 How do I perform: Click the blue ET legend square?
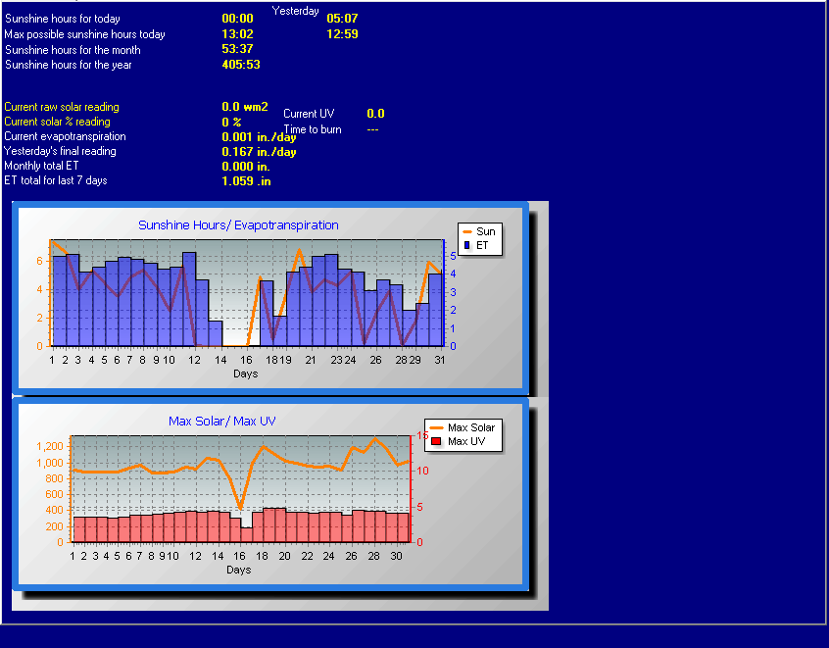pos(466,245)
